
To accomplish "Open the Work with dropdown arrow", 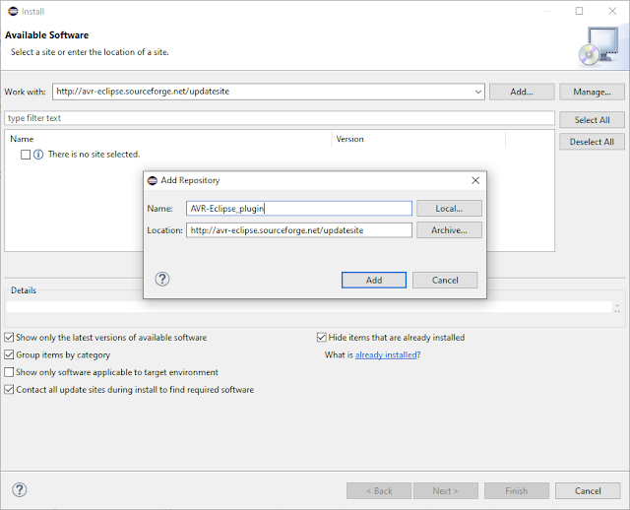I will (x=478, y=92).
